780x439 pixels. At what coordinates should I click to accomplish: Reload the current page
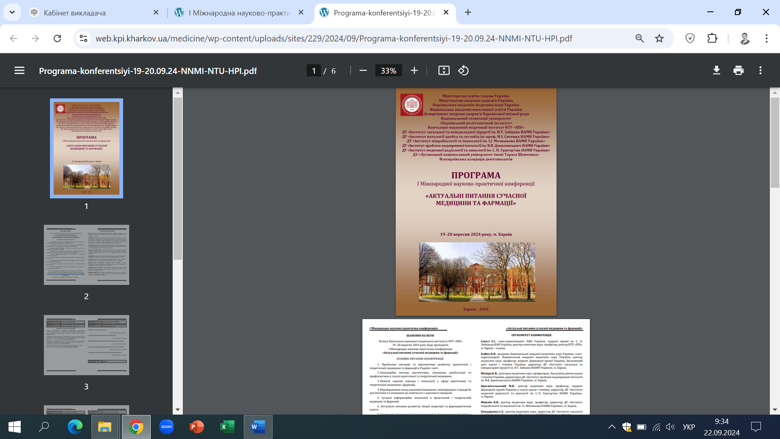[x=57, y=38]
